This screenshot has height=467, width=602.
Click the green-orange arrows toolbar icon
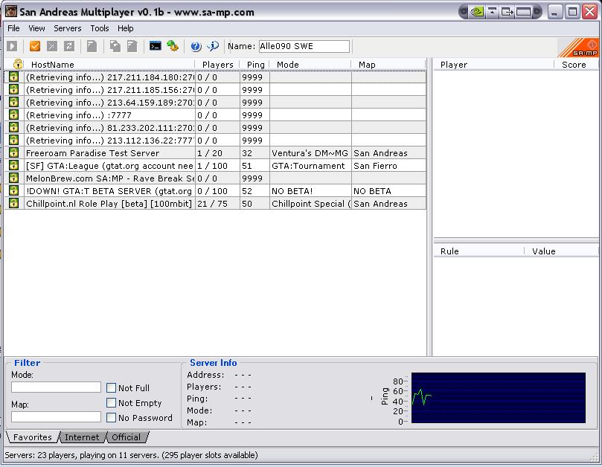(x=173, y=46)
